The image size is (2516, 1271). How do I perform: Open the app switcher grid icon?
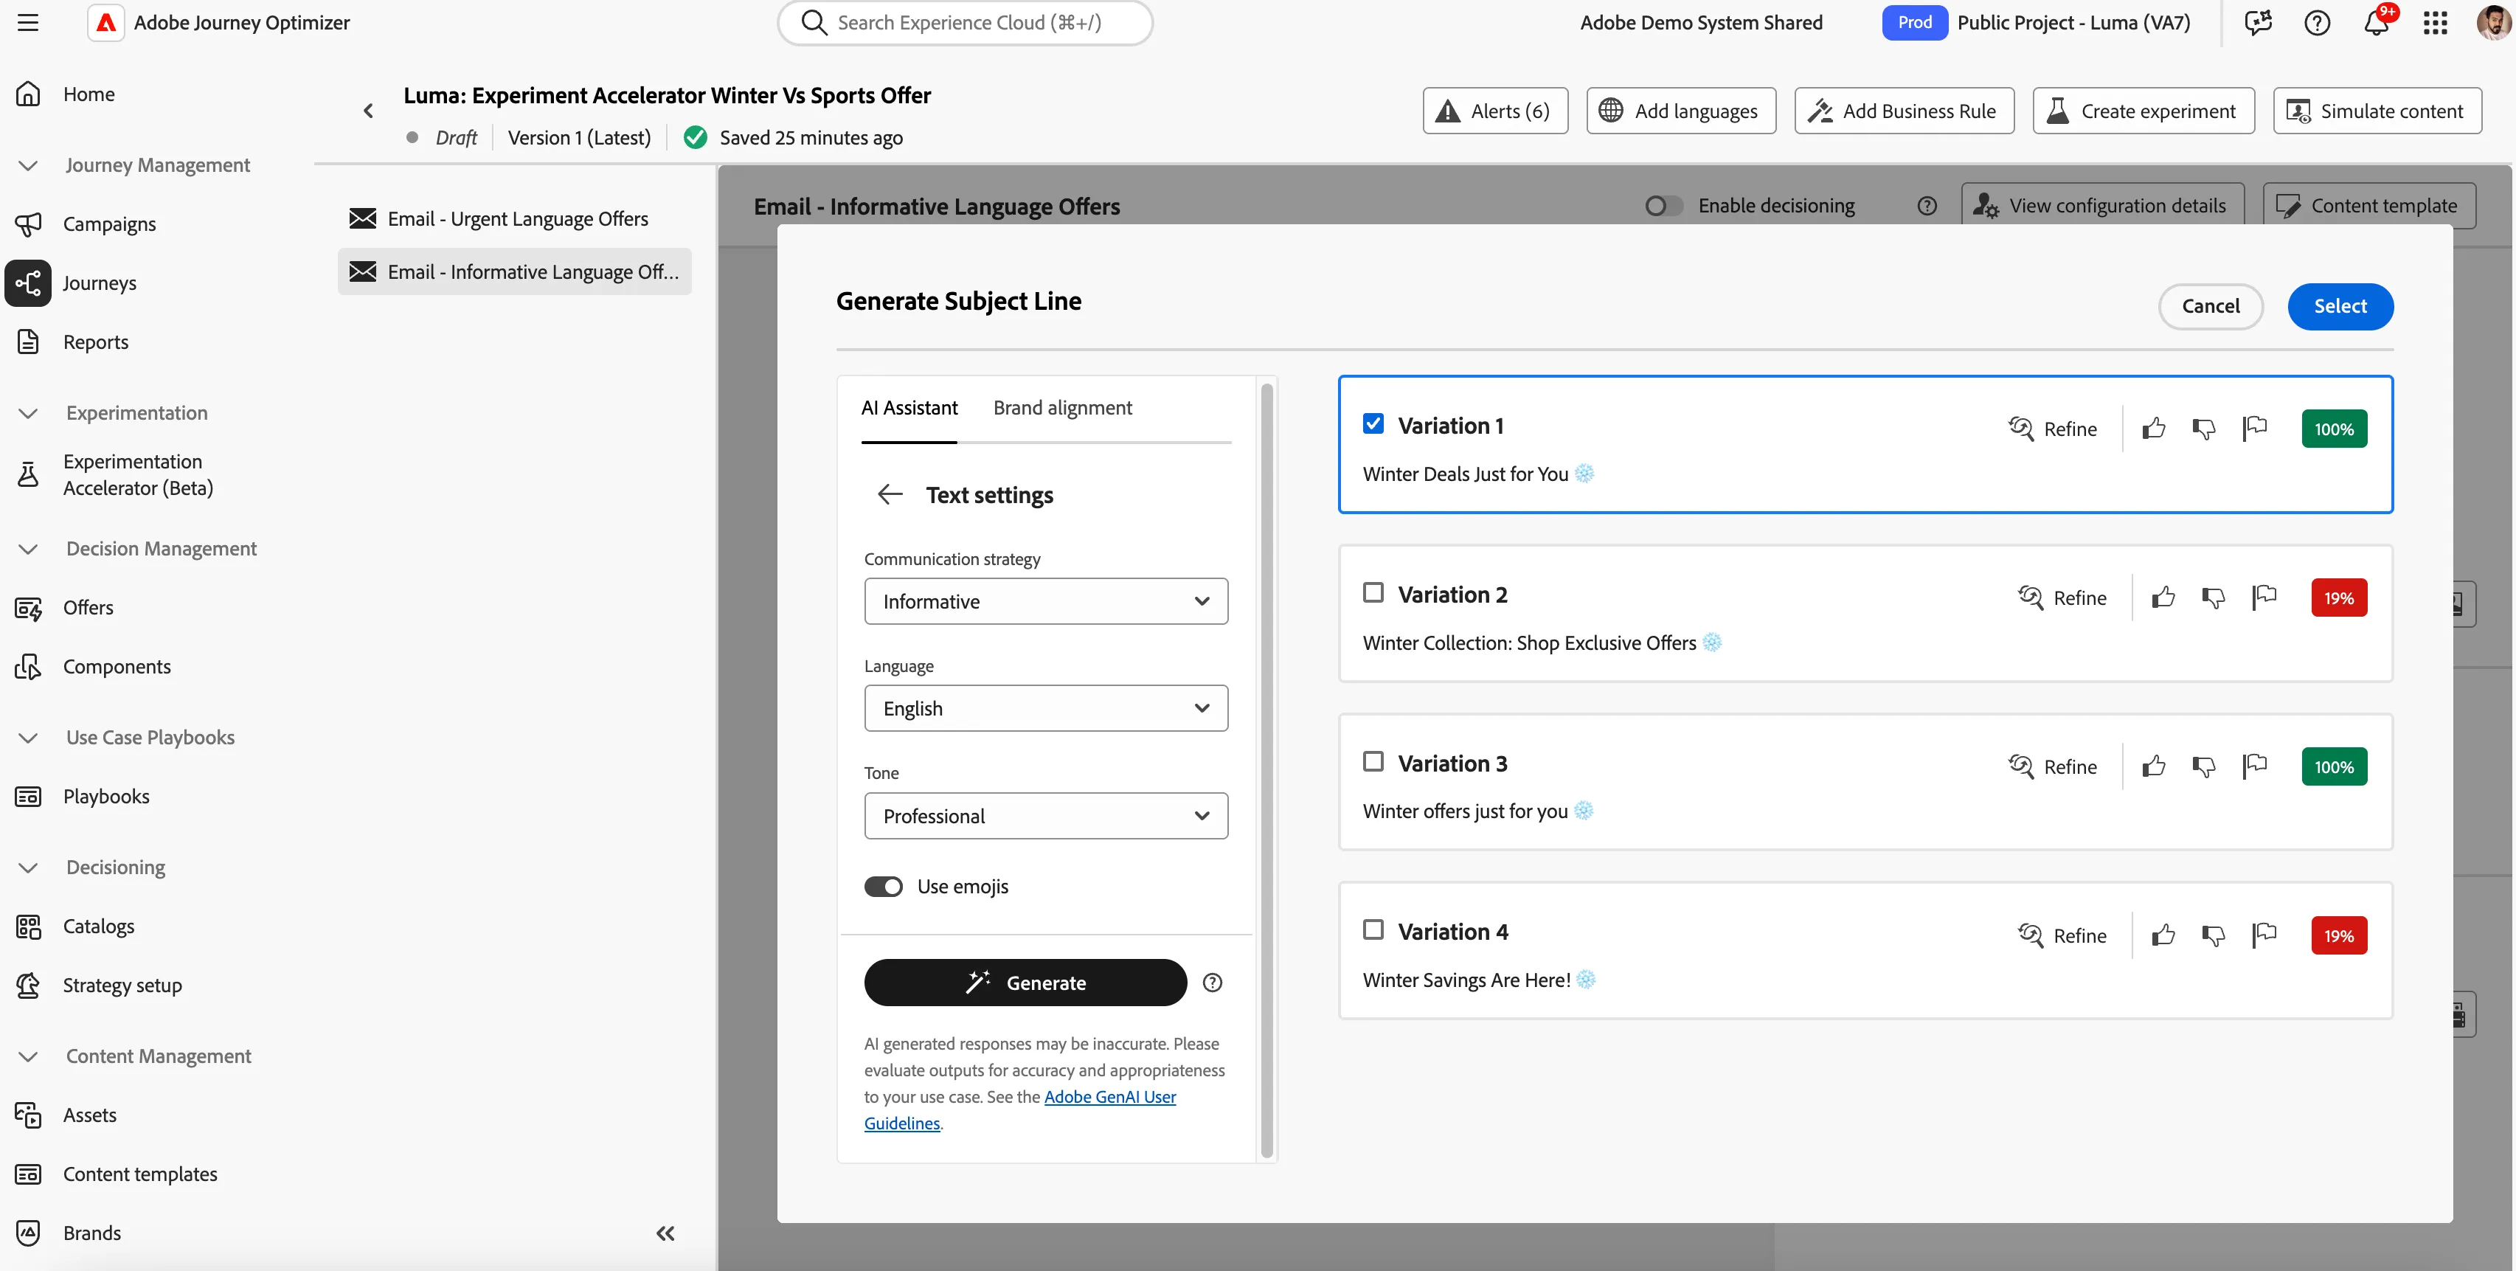[2435, 22]
